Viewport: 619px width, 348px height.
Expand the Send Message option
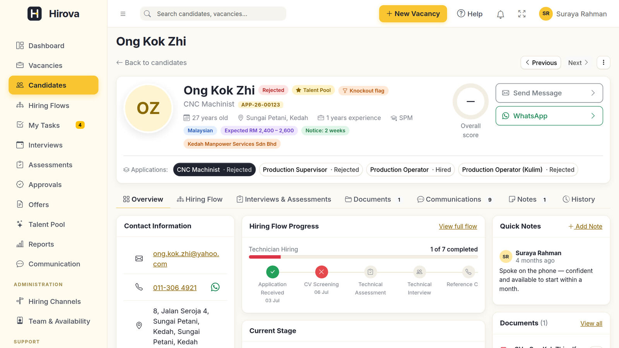[549, 93]
